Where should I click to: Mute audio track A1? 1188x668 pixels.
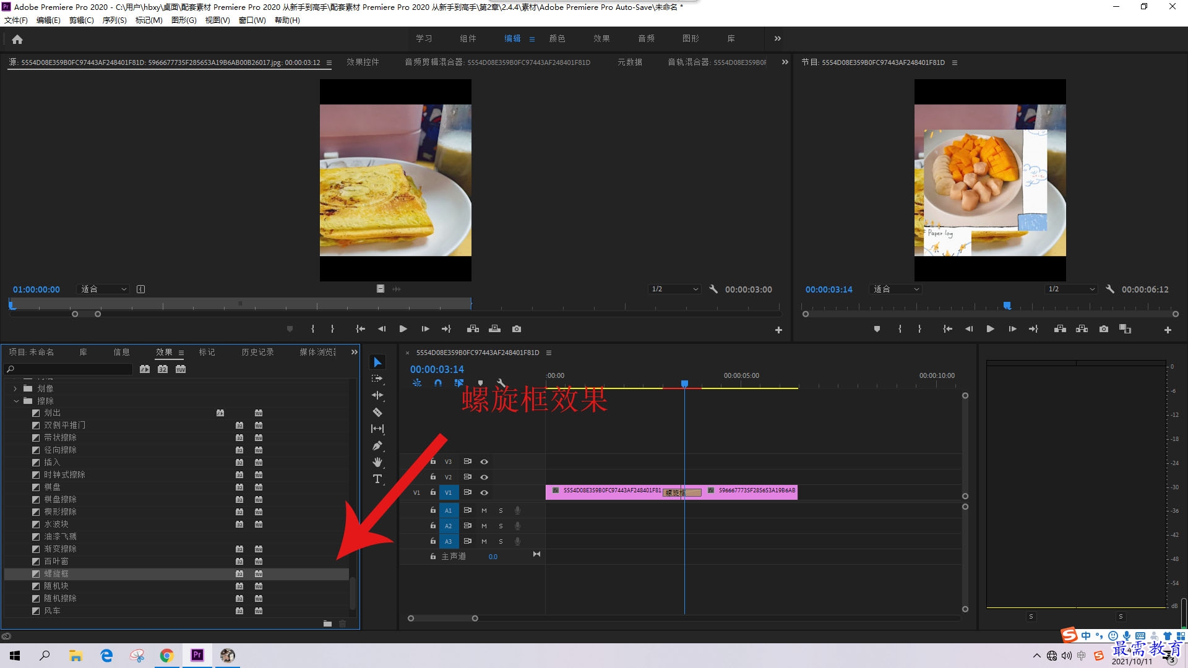[x=484, y=510]
